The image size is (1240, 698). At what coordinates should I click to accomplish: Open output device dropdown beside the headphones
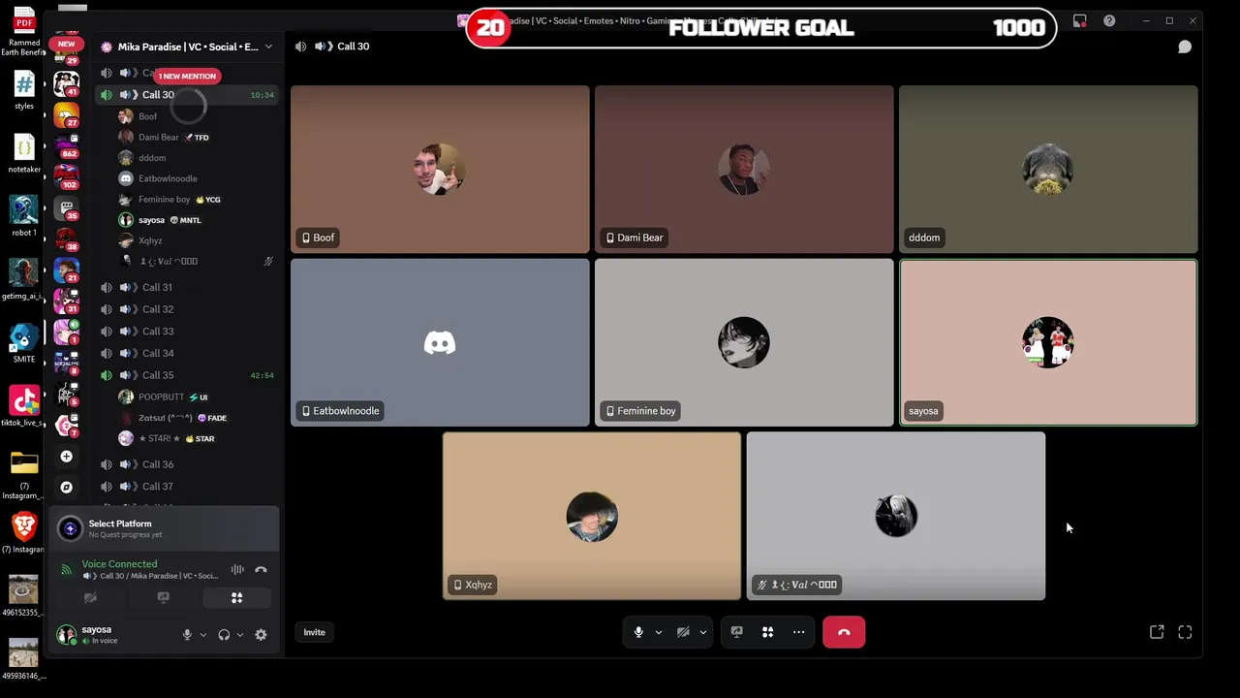tap(239, 635)
